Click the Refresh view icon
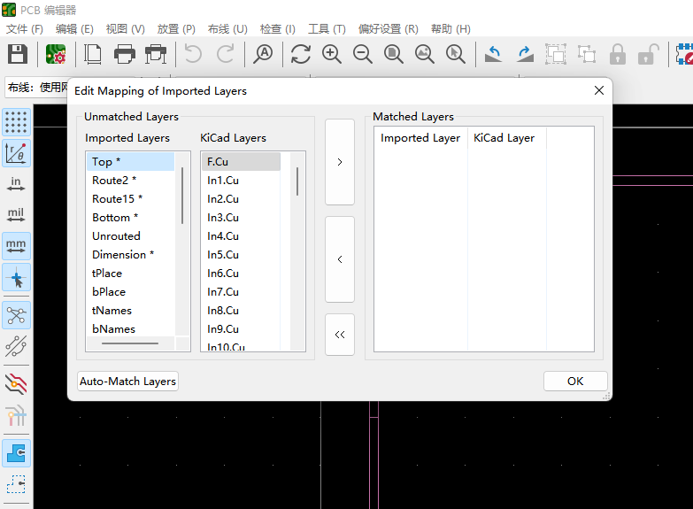Screen dimensions: 693x509 pos(301,54)
